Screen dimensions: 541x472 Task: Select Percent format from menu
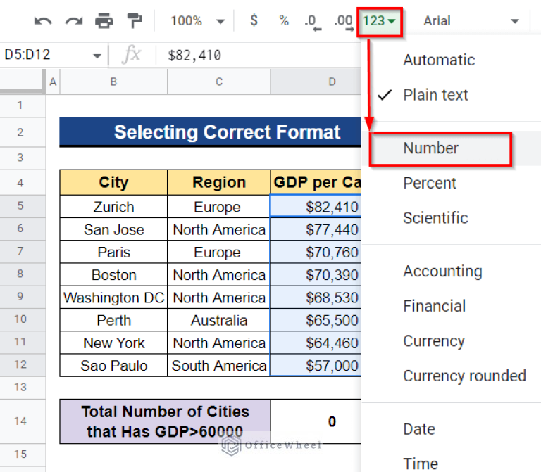(452, 184)
